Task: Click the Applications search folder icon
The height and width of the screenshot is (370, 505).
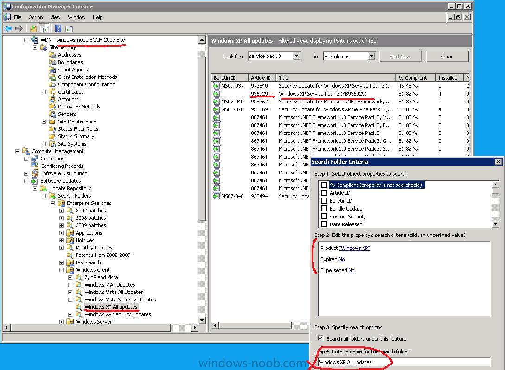Action: pos(70,232)
